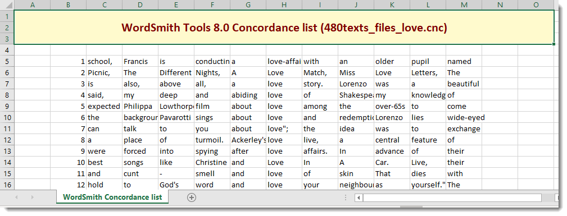Select row 9 header
This screenshot has height=216, width=567.
7,106
